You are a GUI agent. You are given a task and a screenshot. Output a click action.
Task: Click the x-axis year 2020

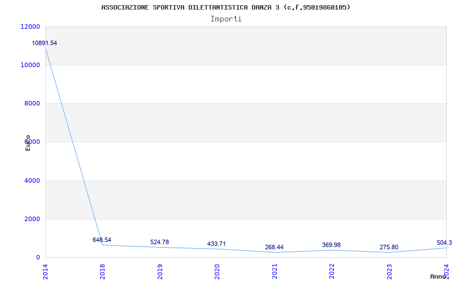click(x=218, y=271)
